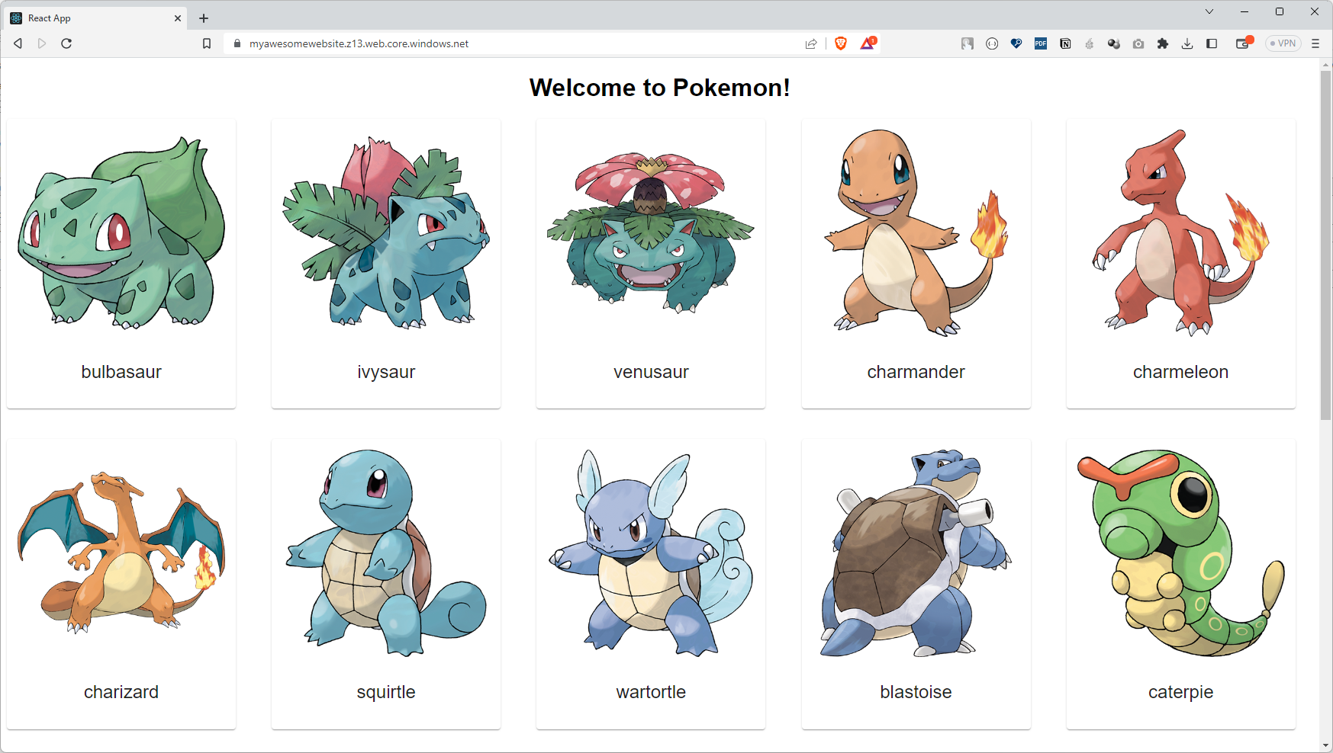
Task: Open the Brave Wallet icon
Action: coord(1244,43)
